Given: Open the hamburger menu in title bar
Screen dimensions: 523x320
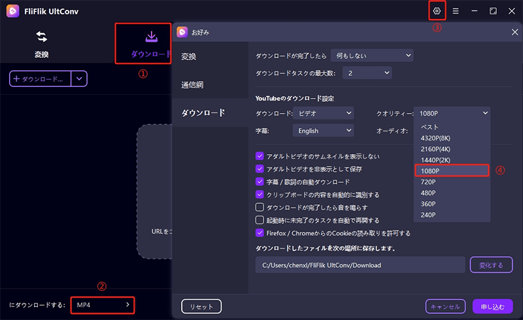Looking at the screenshot, I should [455, 11].
